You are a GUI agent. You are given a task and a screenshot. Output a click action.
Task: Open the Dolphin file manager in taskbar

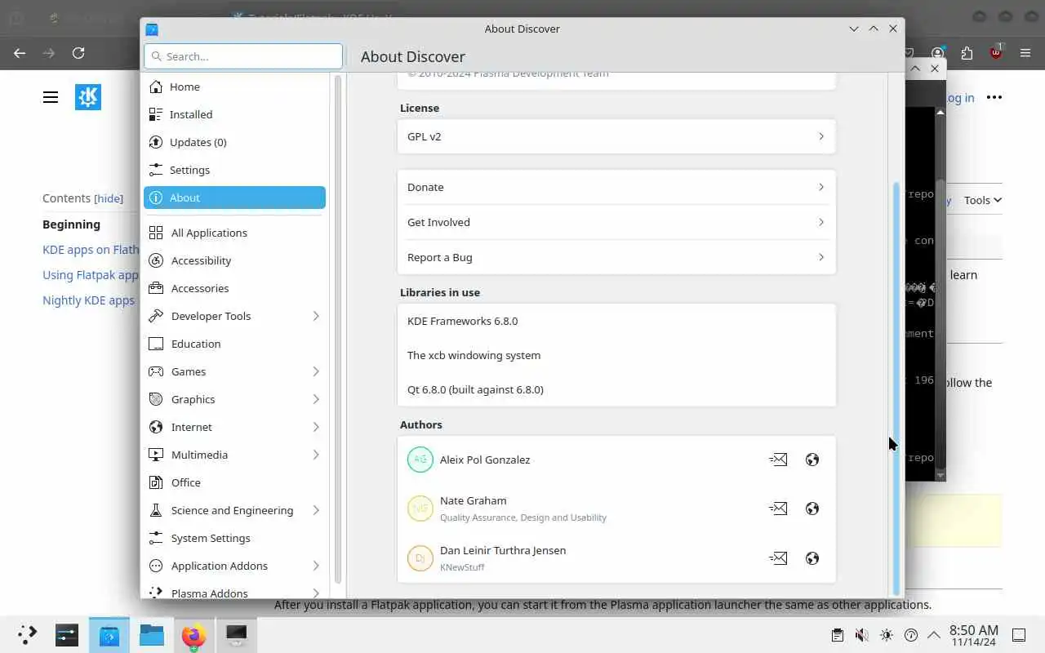(151, 635)
